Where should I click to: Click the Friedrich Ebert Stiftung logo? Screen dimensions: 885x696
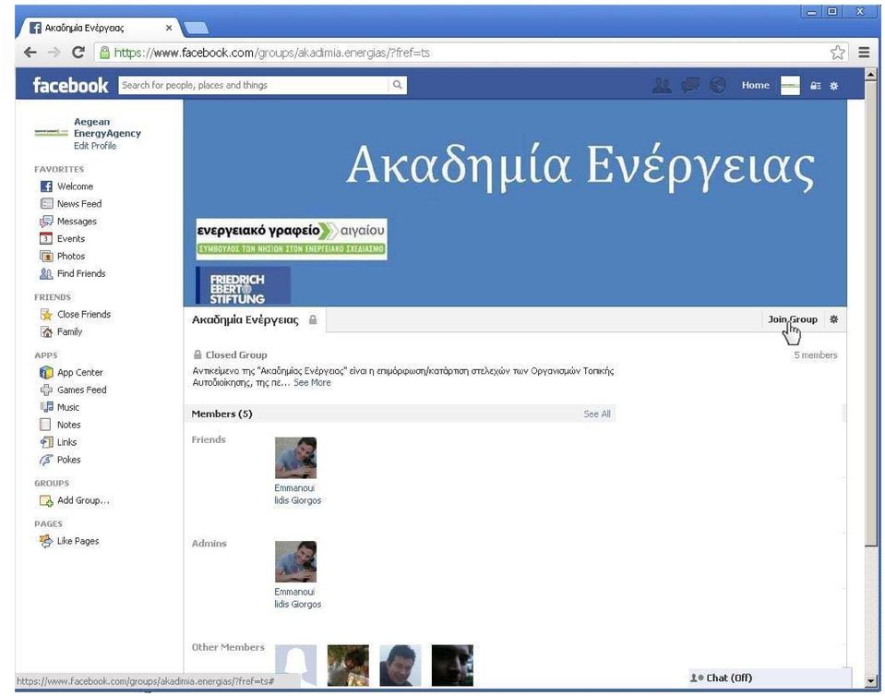(x=244, y=287)
